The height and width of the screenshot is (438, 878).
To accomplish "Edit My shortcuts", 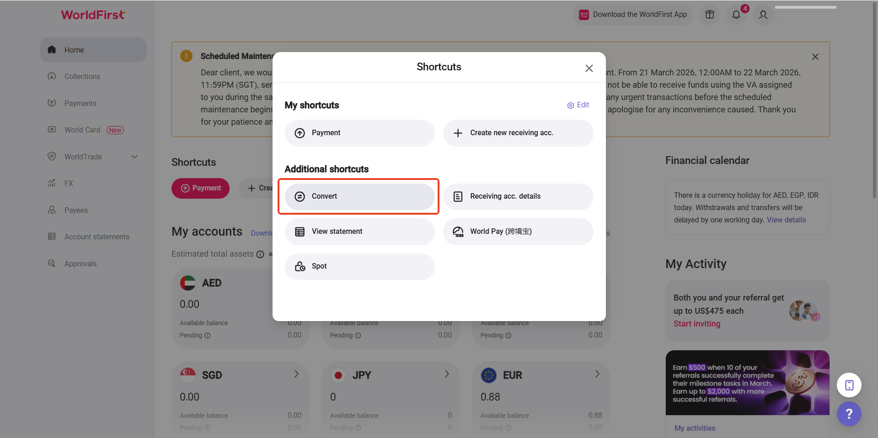I will pyautogui.click(x=578, y=105).
